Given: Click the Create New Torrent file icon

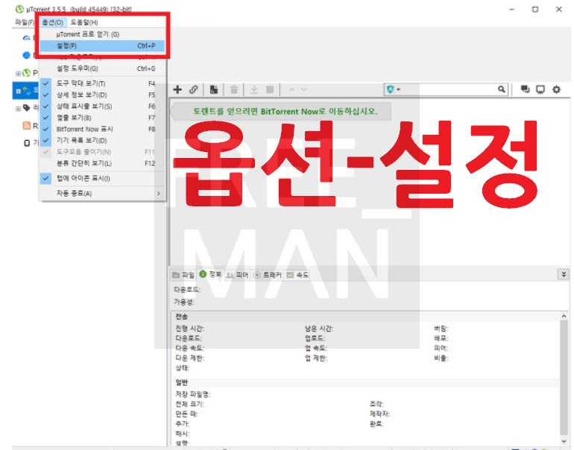Looking at the screenshot, I should (x=214, y=89).
